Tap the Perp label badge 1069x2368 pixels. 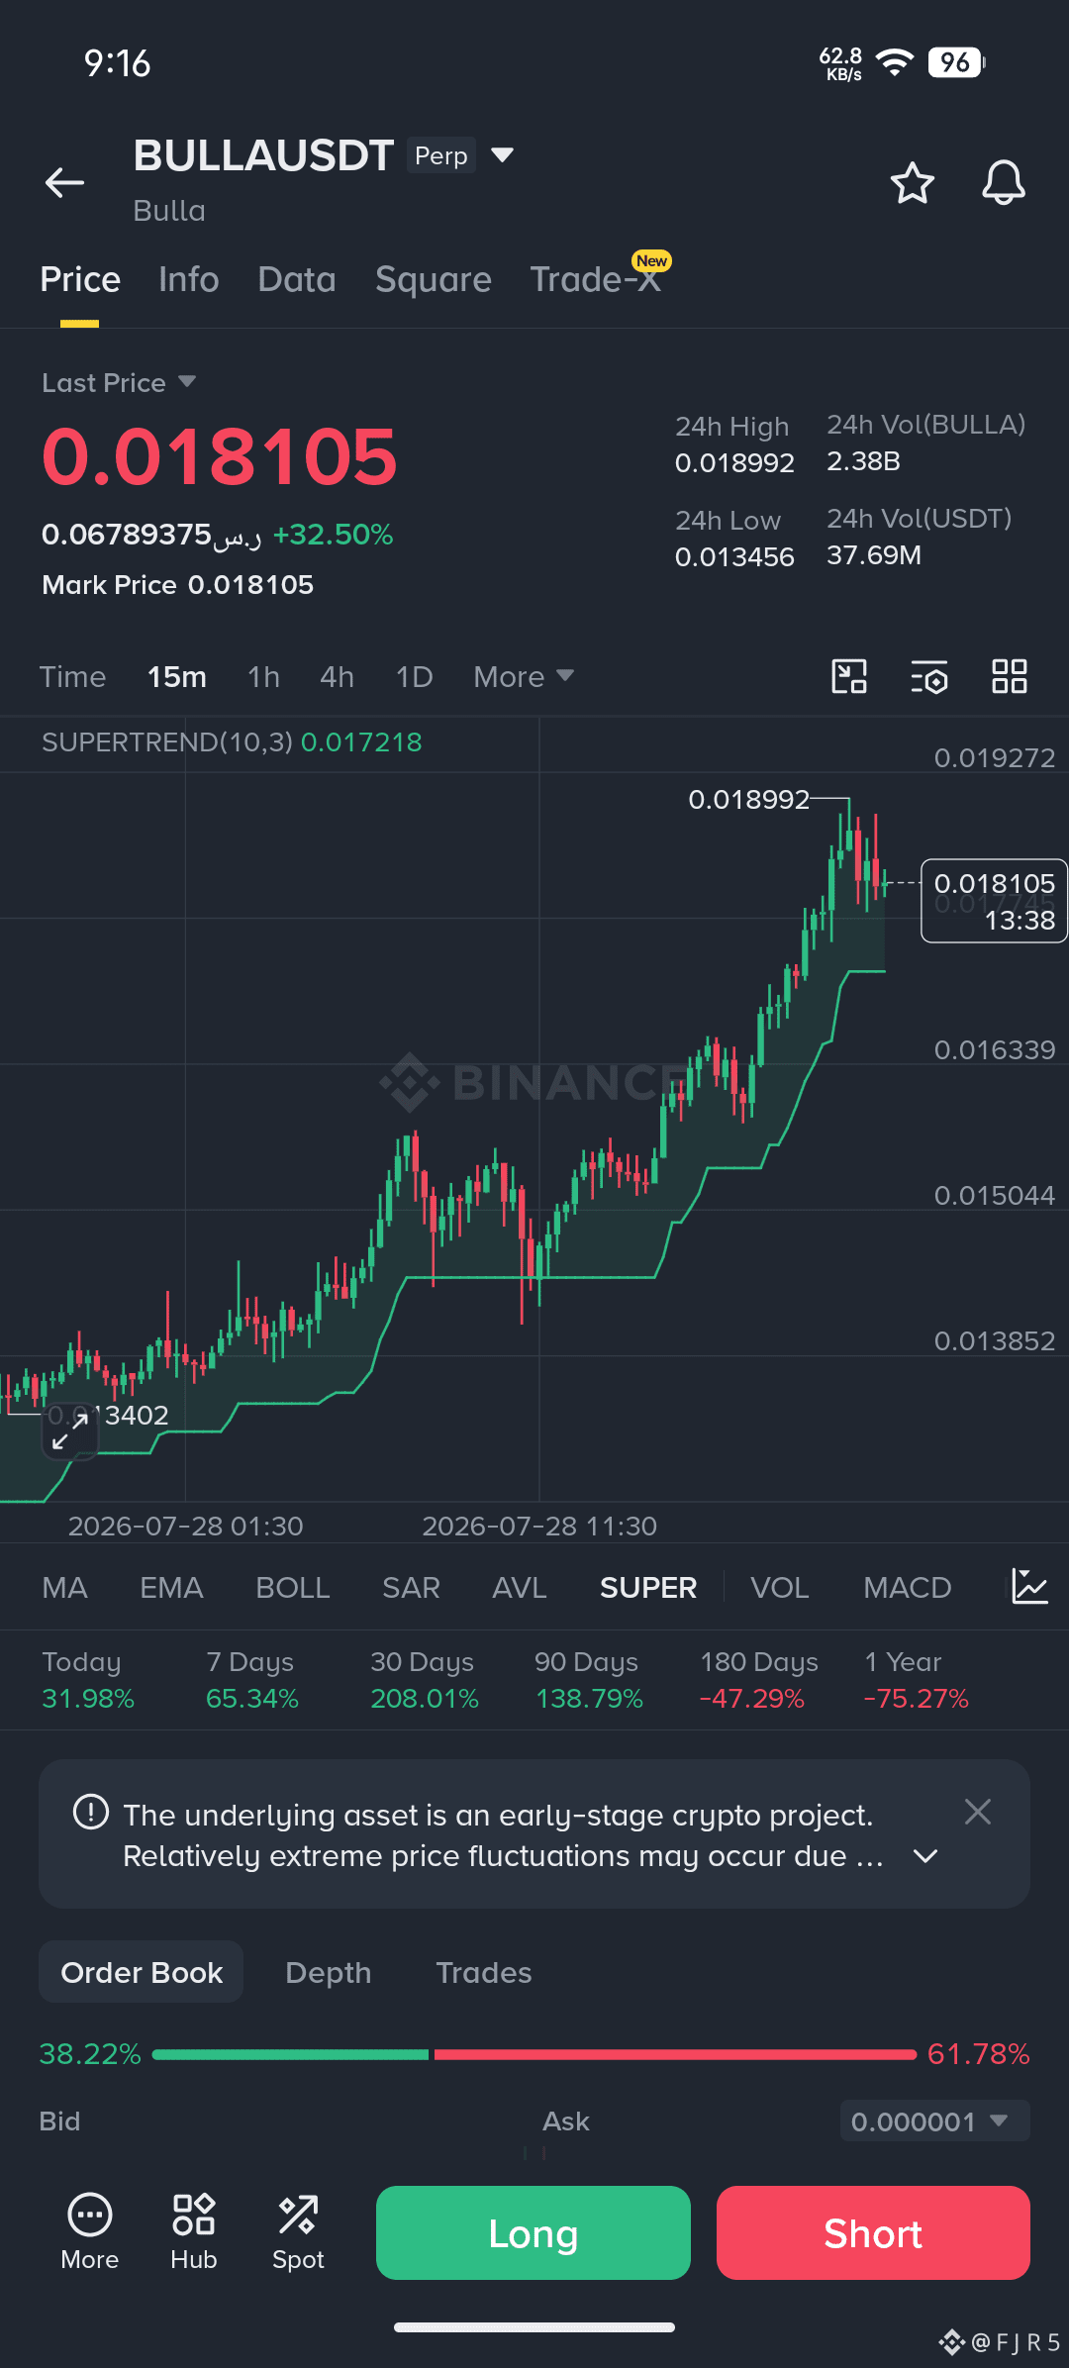pos(441,155)
